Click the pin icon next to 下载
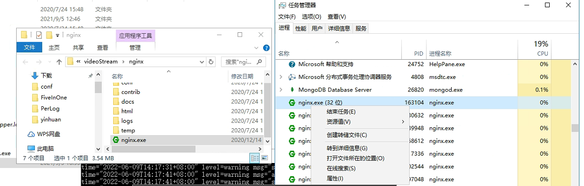The width and height of the screenshot is (584, 186). (90, 76)
